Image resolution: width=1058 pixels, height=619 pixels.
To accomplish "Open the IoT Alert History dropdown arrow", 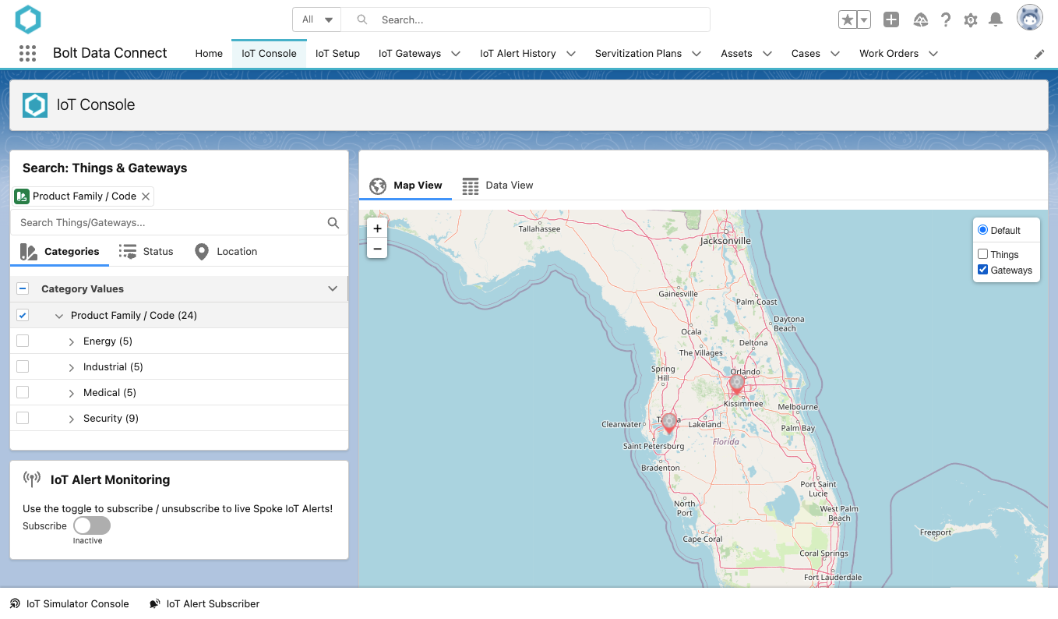I will 571,54.
